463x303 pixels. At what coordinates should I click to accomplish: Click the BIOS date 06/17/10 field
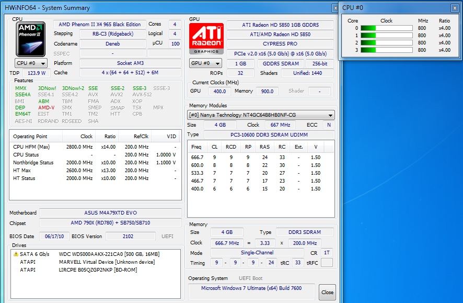(54, 236)
